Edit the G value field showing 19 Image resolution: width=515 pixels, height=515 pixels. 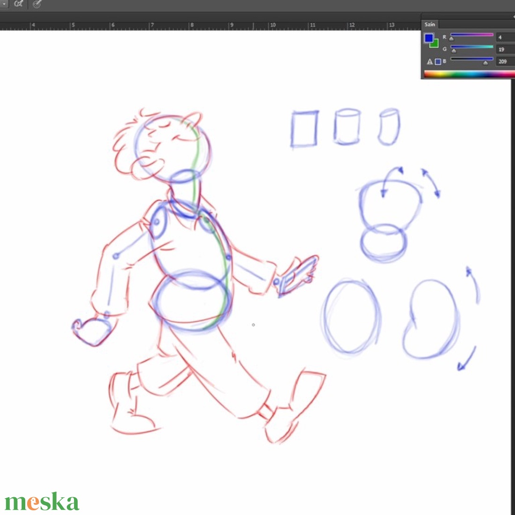coord(505,49)
